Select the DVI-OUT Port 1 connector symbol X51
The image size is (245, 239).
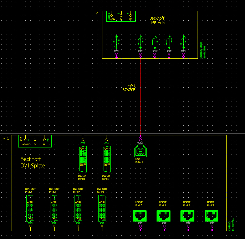pos(54,208)
